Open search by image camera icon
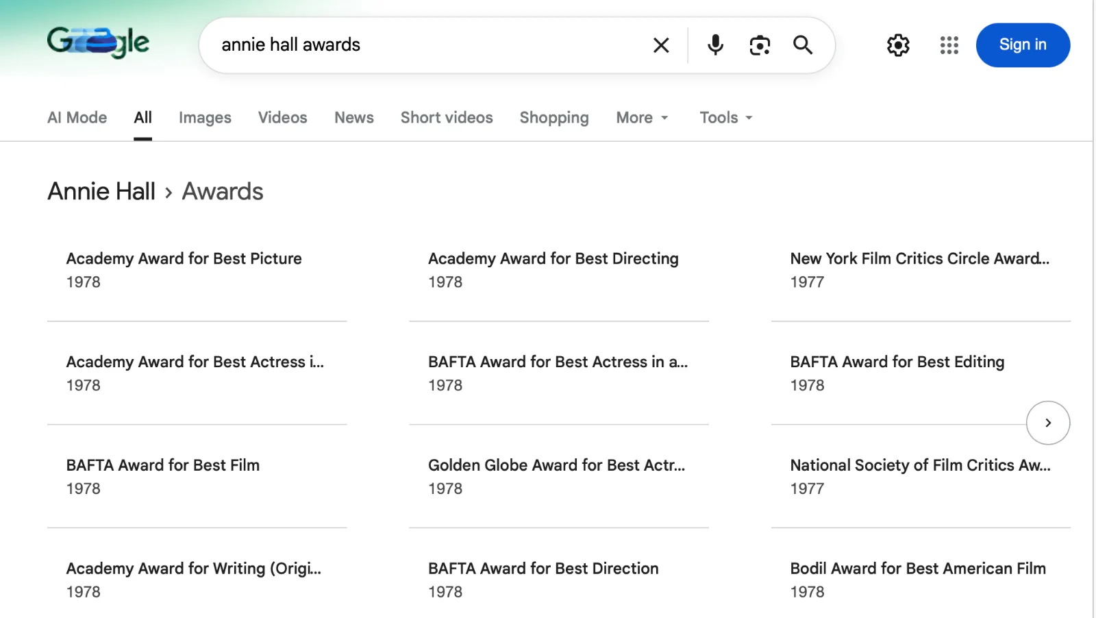 click(760, 45)
